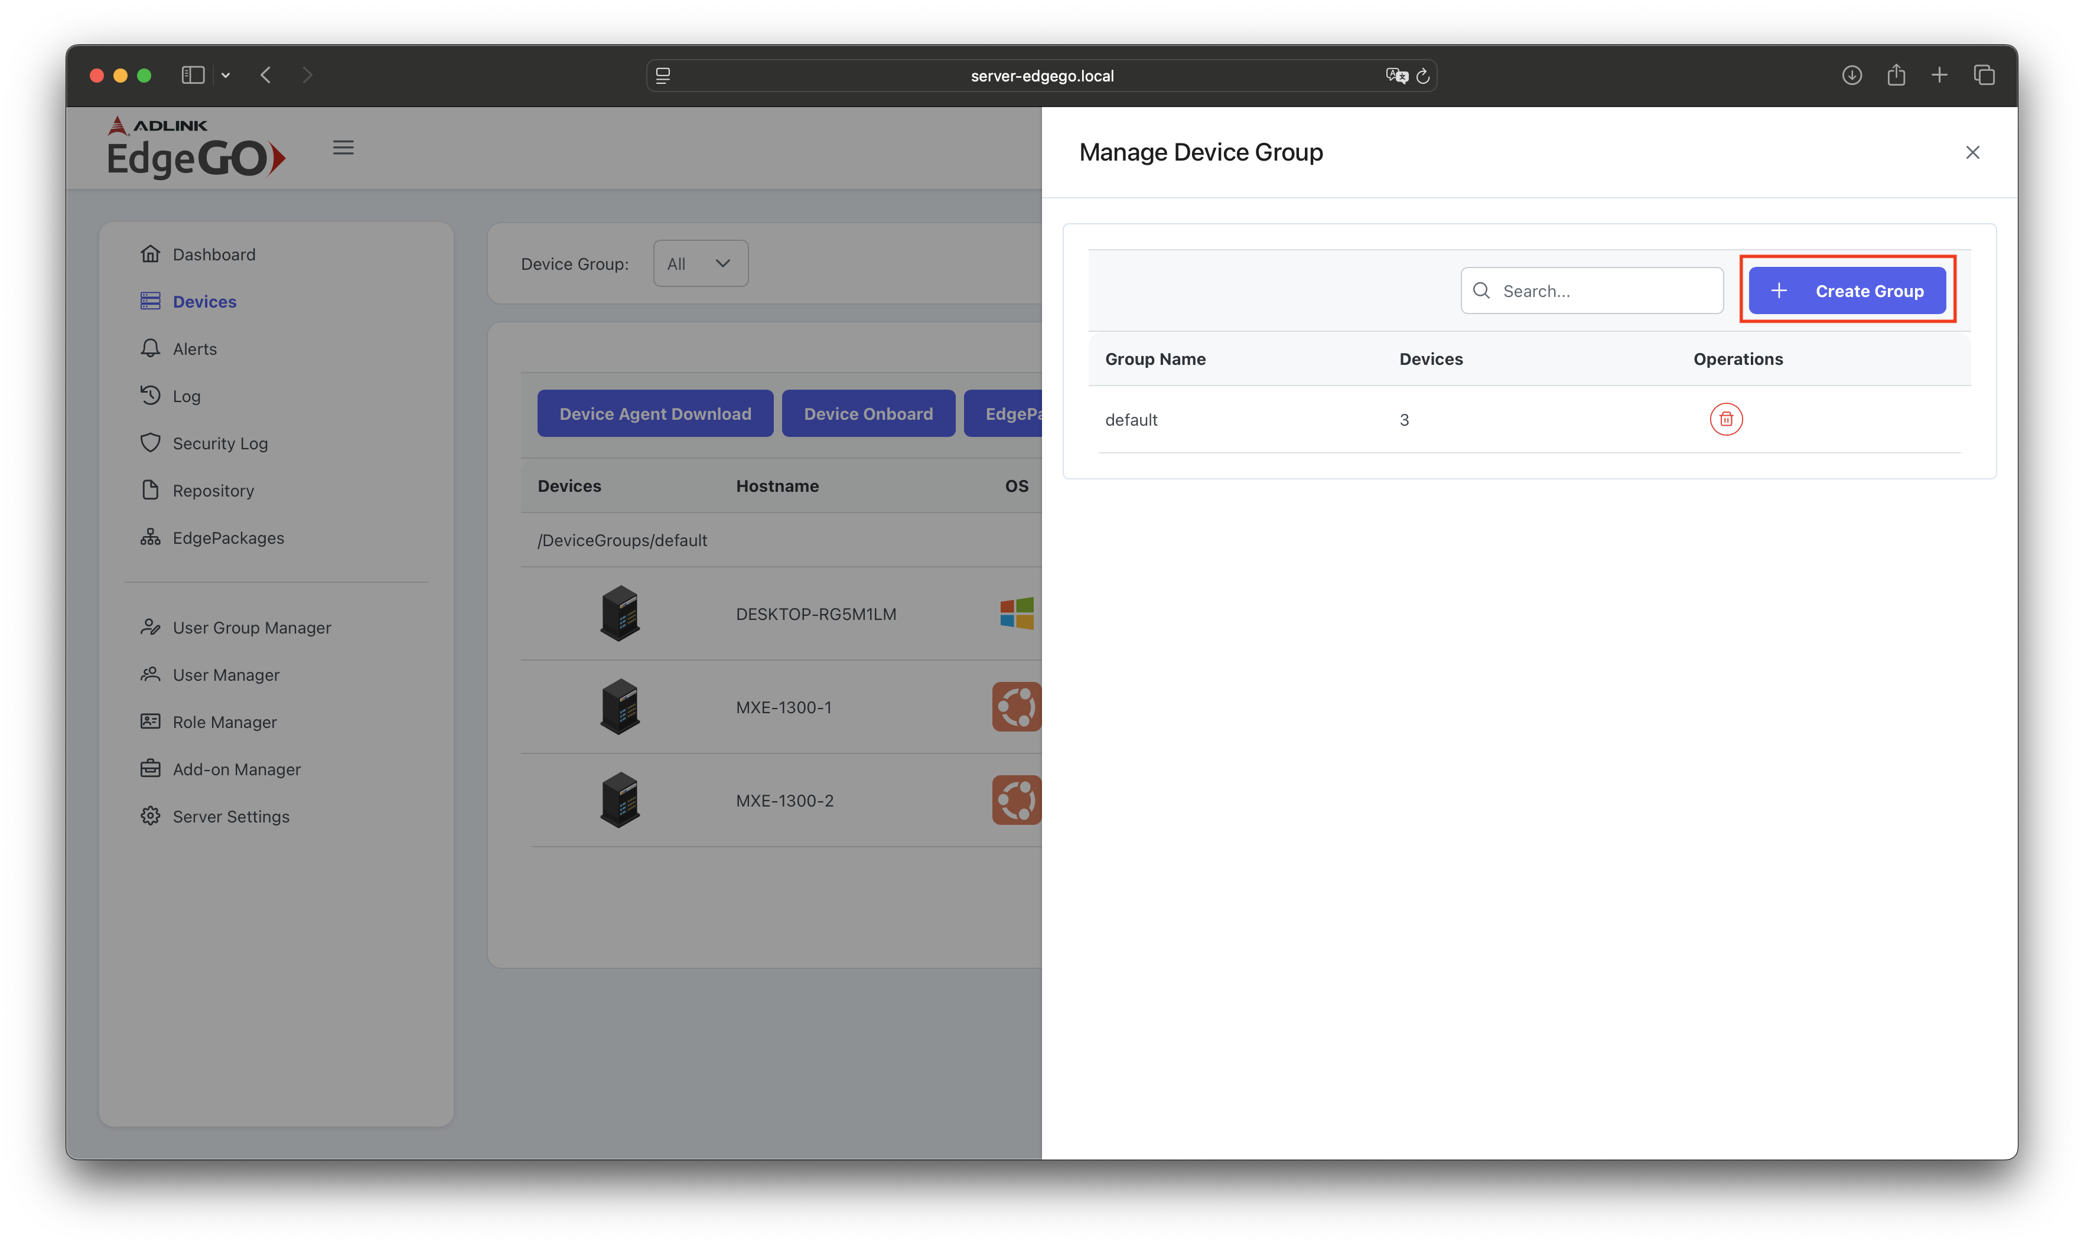Viewport: 2084px width, 1247px height.
Task: Close the Manage Device Group panel
Action: pyautogui.click(x=1971, y=152)
